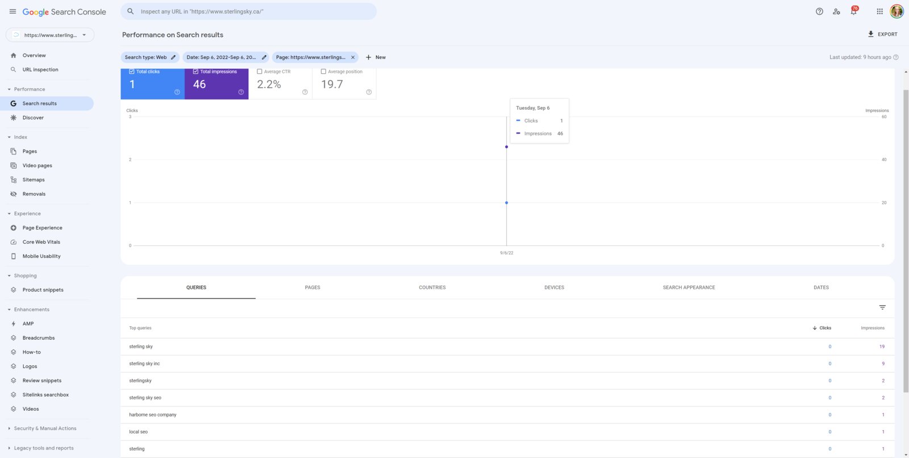Image resolution: width=909 pixels, height=458 pixels.
Task: Open help for Average CTR card
Action: [305, 92]
